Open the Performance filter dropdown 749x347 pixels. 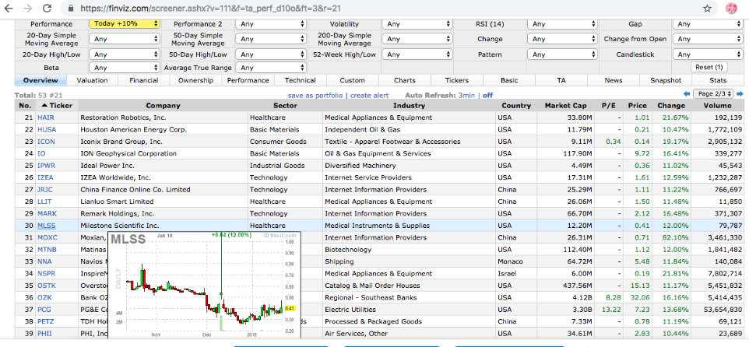tap(125, 24)
